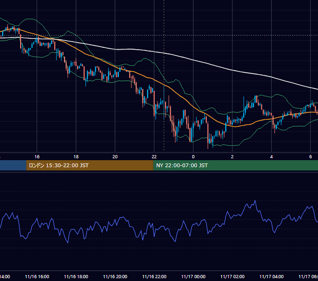Click the 11/16 18:00 date label
Viewport: 318px width, 281px height.
click(x=76, y=276)
